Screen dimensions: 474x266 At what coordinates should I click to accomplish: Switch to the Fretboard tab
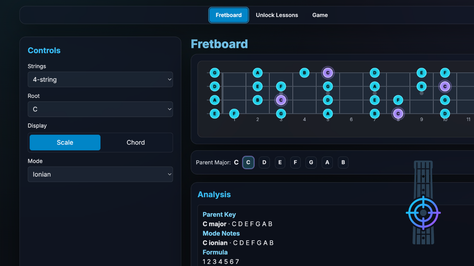coord(228,15)
